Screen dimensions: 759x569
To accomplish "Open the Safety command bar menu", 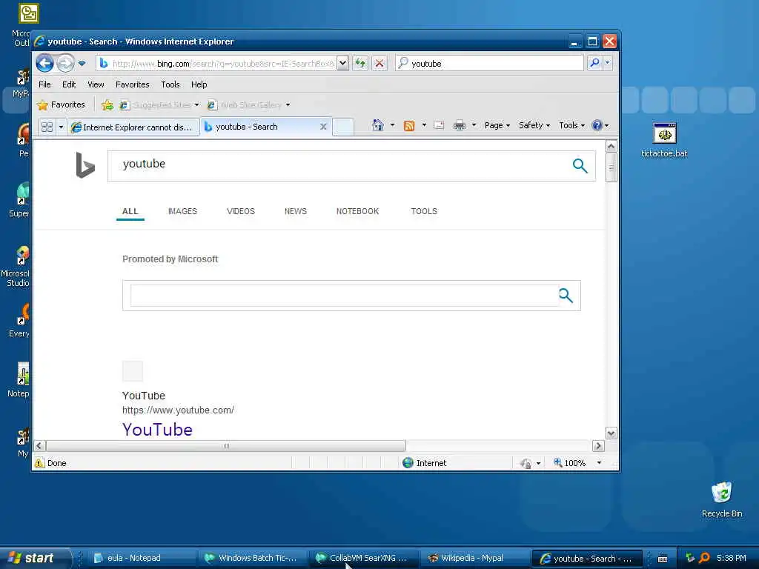I will tap(534, 125).
